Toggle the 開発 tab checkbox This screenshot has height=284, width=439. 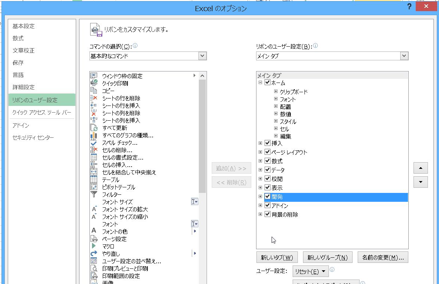(268, 197)
